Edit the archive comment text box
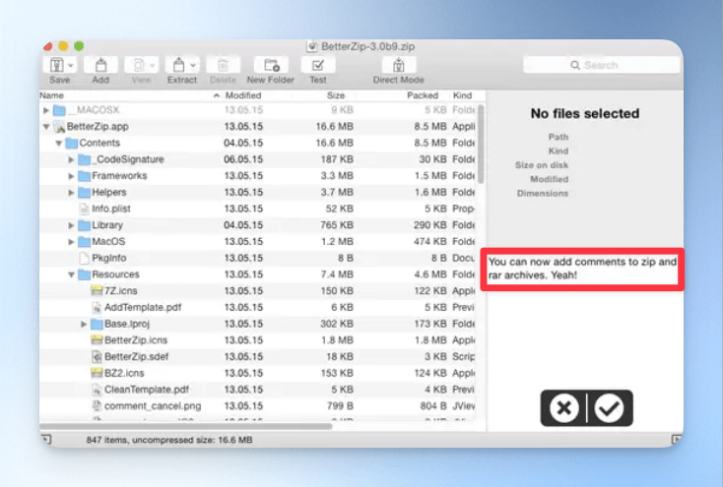The height and width of the screenshot is (487, 723). click(582, 269)
